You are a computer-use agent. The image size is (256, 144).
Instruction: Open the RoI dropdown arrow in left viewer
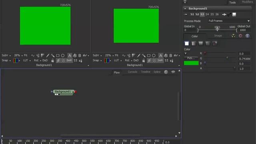[40, 61]
